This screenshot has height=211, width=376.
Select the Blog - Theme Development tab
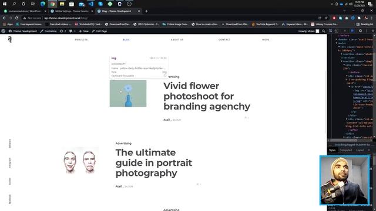point(119,11)
